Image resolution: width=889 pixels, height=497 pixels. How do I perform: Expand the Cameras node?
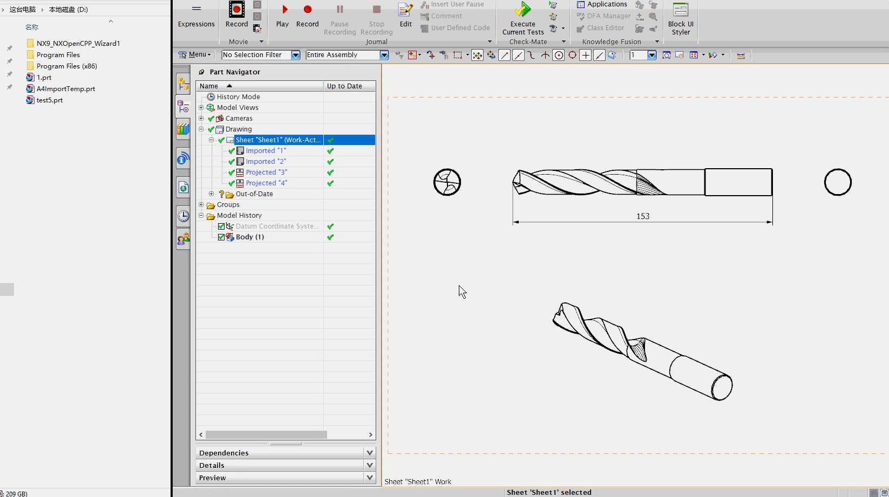coord(201,119)
